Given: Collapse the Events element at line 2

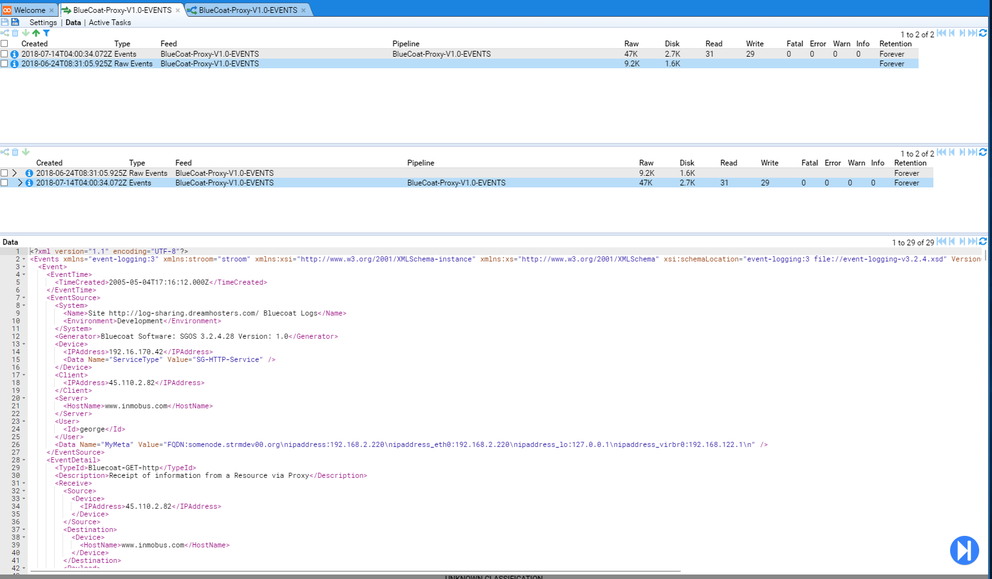Looking at the screenshot, I should click(24, 259).
